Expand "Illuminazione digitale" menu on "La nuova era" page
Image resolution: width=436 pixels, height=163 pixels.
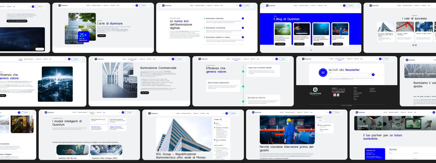coord(200,5)
